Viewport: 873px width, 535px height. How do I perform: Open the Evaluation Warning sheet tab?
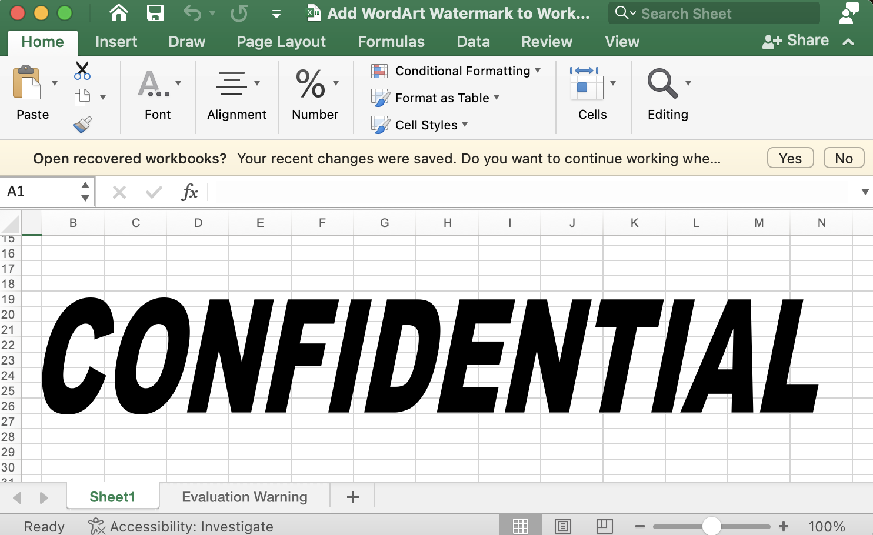point(245,497)
